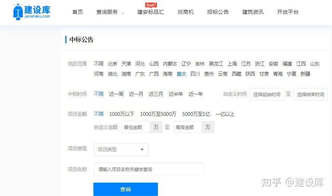Select 不限 in 地区范围 filter
Screen dimensions: 332x196
(x=99, y=64)
